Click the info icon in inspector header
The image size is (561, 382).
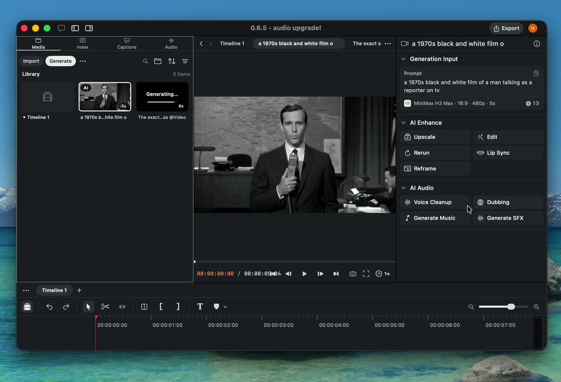tap(537, 44)
